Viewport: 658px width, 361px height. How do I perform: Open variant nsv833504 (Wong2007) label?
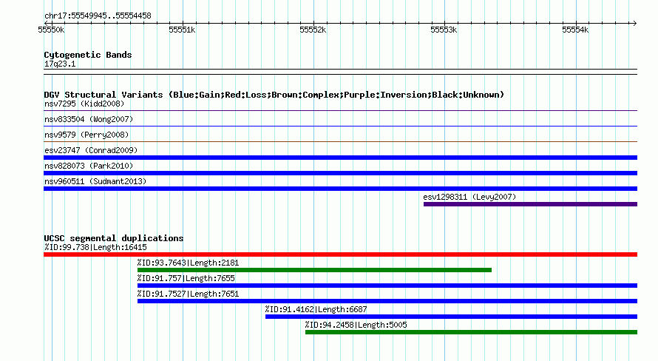coord(89,119)
